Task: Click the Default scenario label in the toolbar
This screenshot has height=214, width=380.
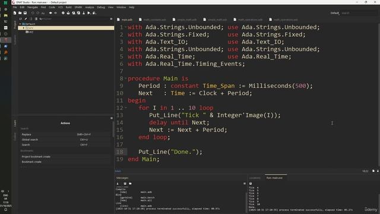Action: [x=334, y=13]
